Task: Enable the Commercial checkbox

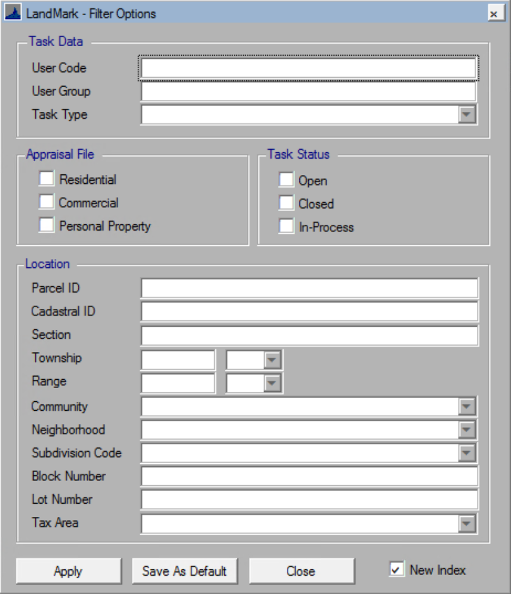Action: click(45, 203)
